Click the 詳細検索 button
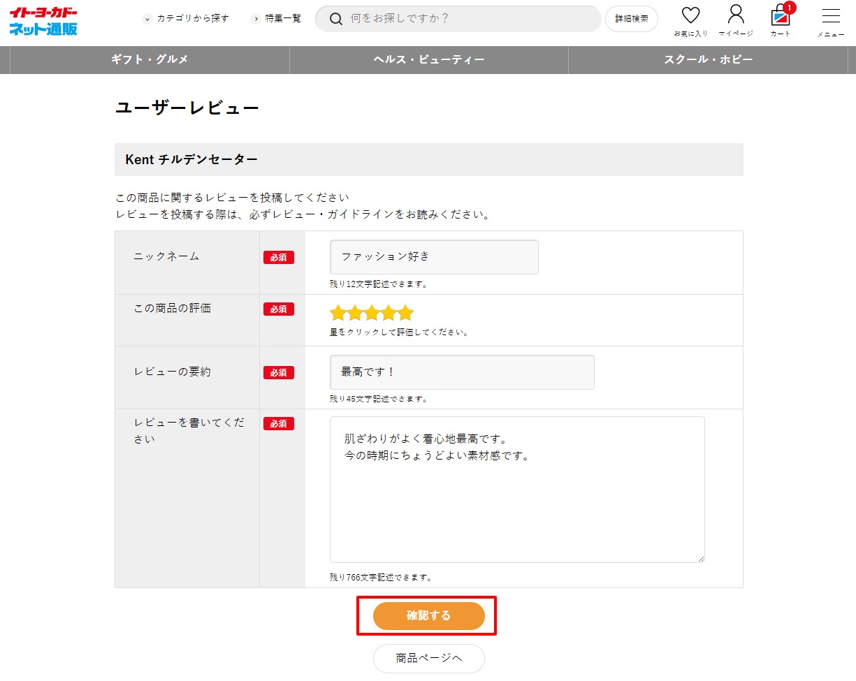856x681 pixels. 631,19
